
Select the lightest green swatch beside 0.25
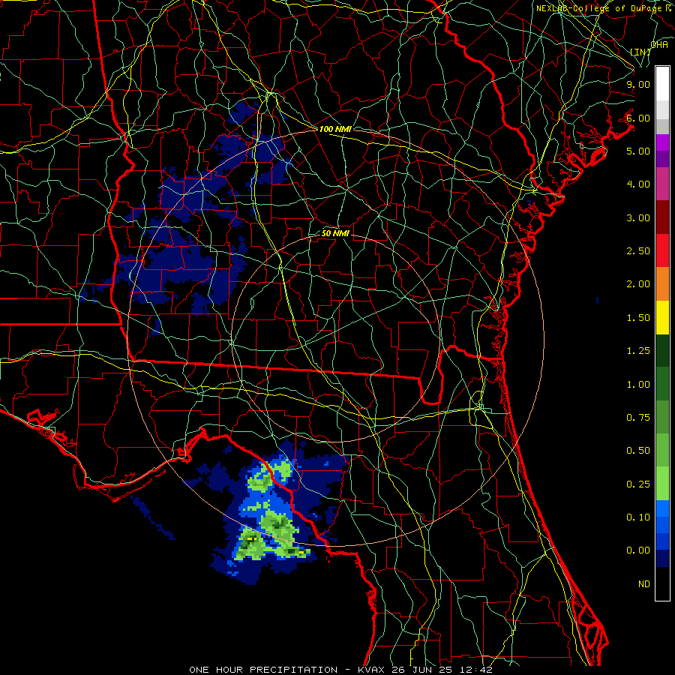662,484
